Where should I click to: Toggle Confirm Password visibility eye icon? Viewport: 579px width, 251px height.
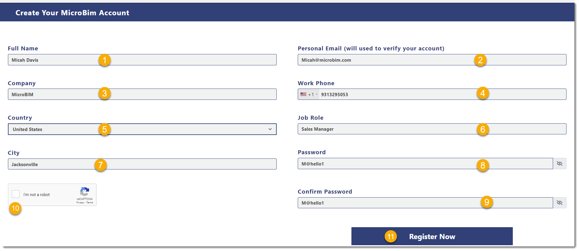tap(559, 203)
